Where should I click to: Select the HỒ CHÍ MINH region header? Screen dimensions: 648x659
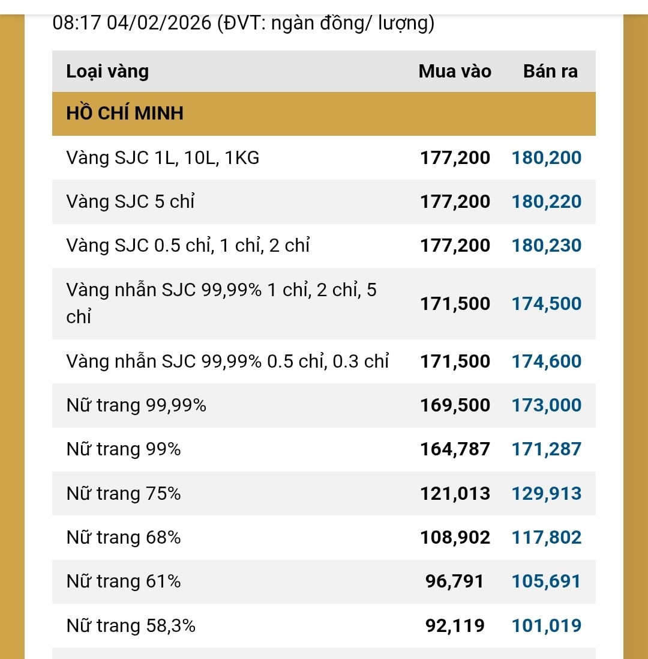[323, 114]
